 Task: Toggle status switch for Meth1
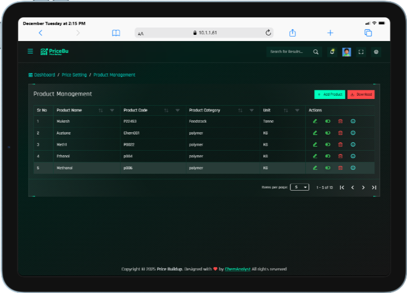328,145
